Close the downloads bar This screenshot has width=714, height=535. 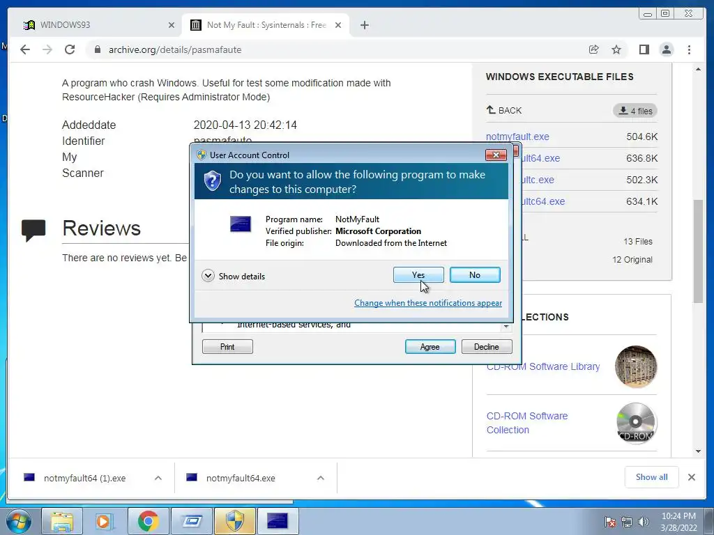tap(691, 477)
